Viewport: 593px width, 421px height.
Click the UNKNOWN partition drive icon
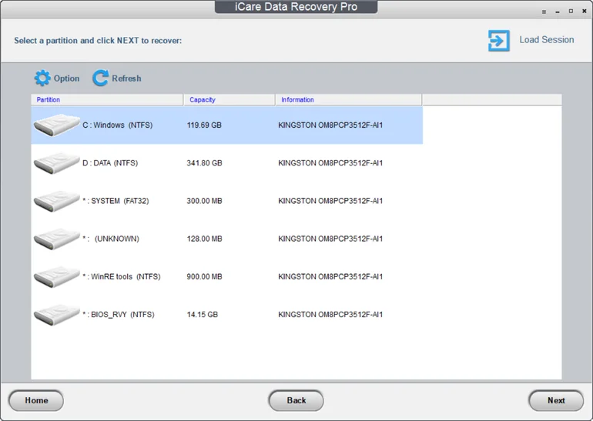(56, 239)
